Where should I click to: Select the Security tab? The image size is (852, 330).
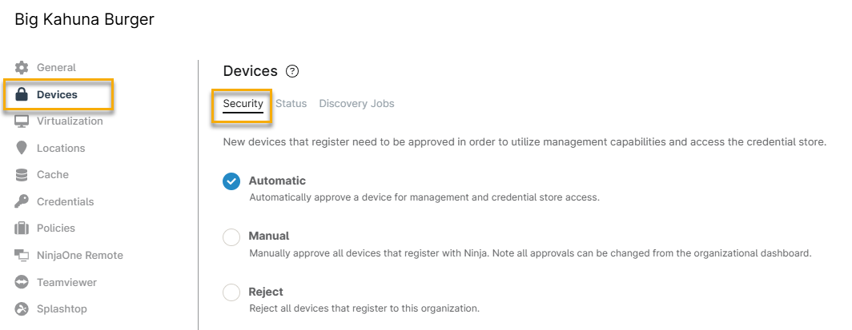(243, 104)
